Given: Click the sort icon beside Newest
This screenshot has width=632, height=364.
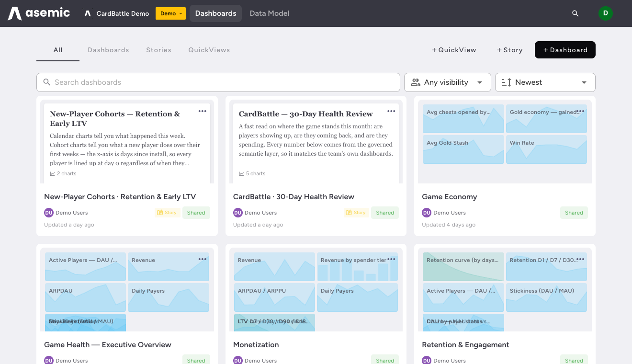Looking at the screenshot, I should [506, 82].
